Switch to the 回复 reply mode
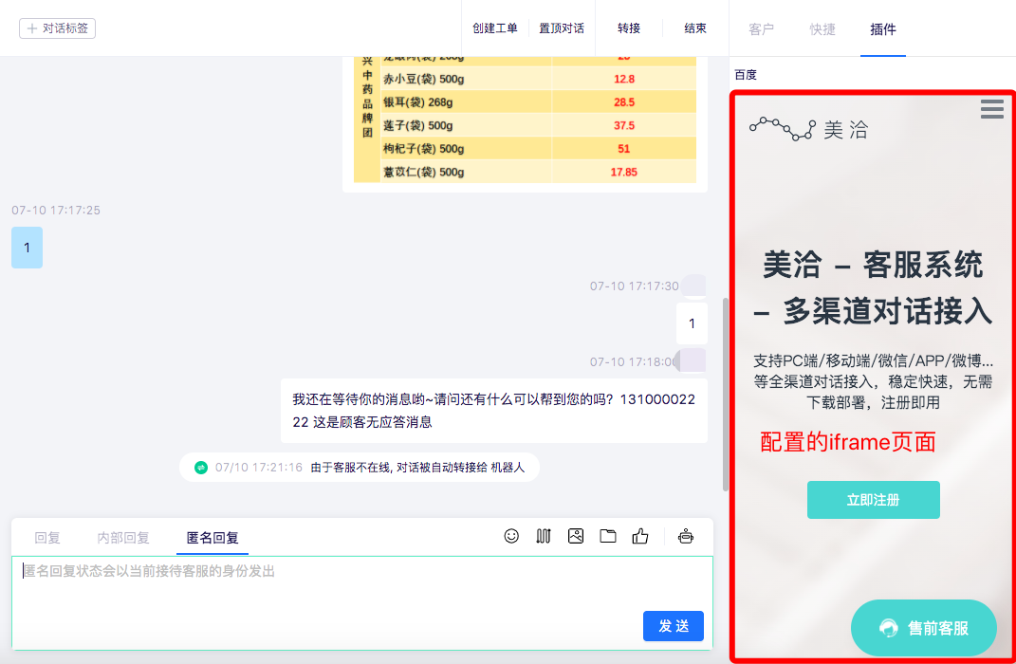 [x=47, y=538]
